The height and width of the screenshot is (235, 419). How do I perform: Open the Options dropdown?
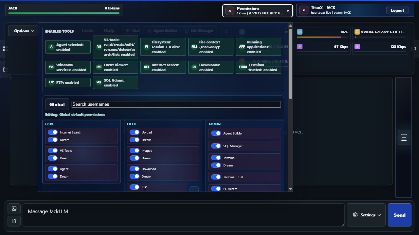(24, 31)
